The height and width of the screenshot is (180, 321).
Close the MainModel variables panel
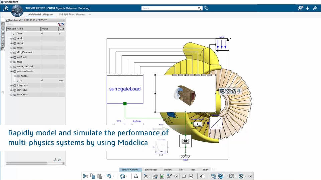64,20
